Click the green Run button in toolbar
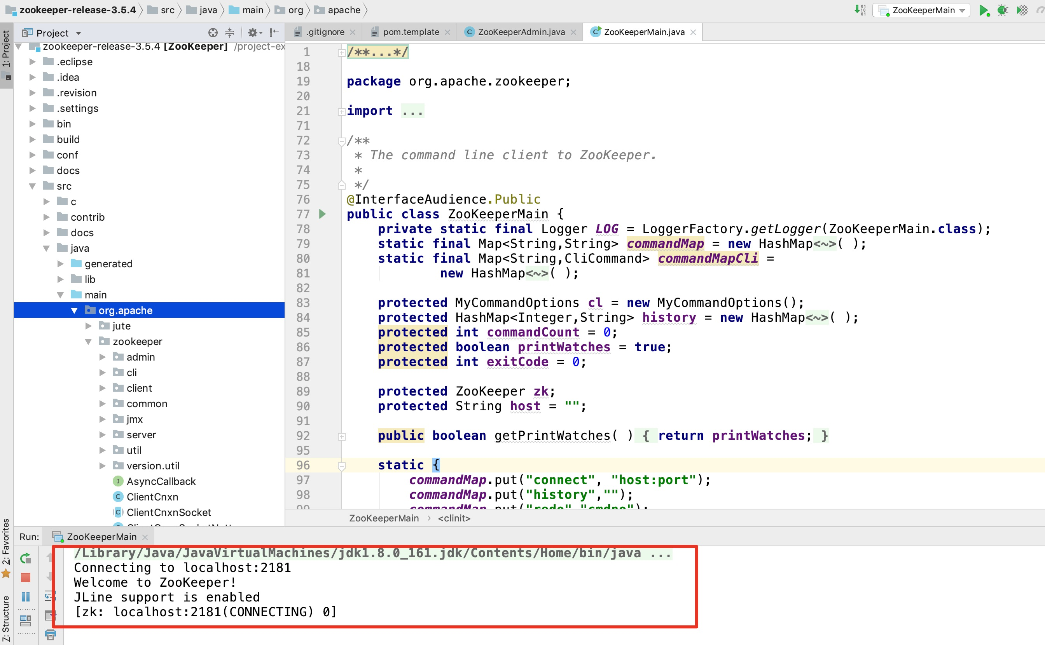This screenshot has width=1045, height=645. (983, 10)
